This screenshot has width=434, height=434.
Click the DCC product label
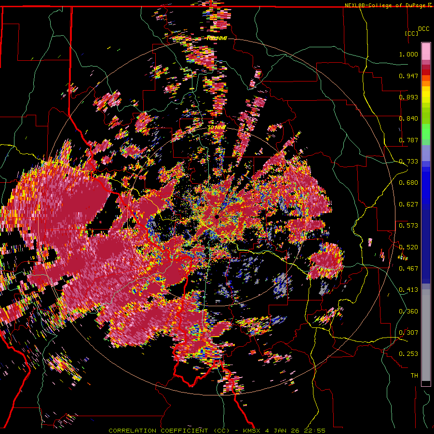(423, 29)
